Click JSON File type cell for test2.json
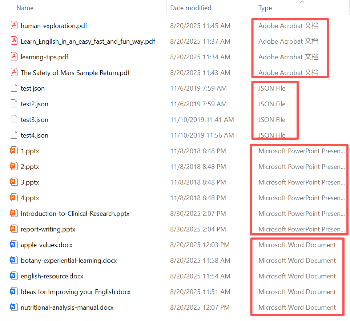 [272, 104]
